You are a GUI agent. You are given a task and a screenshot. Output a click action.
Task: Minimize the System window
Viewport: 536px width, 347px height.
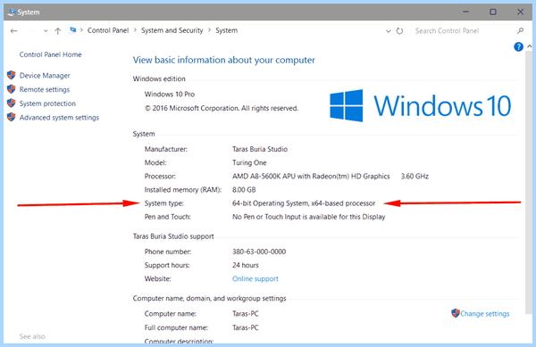(465, 12)
